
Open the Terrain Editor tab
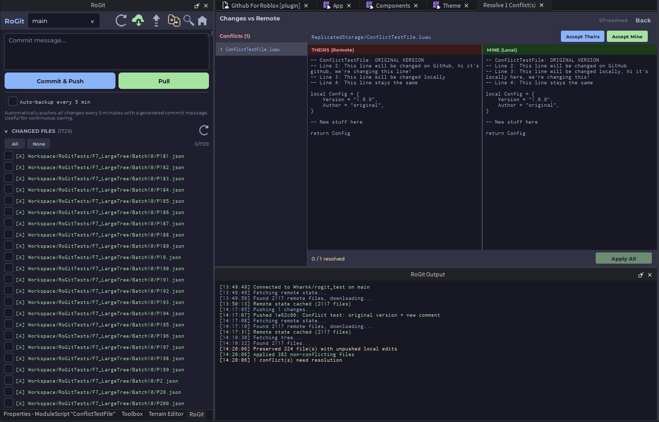click(166, 414)
